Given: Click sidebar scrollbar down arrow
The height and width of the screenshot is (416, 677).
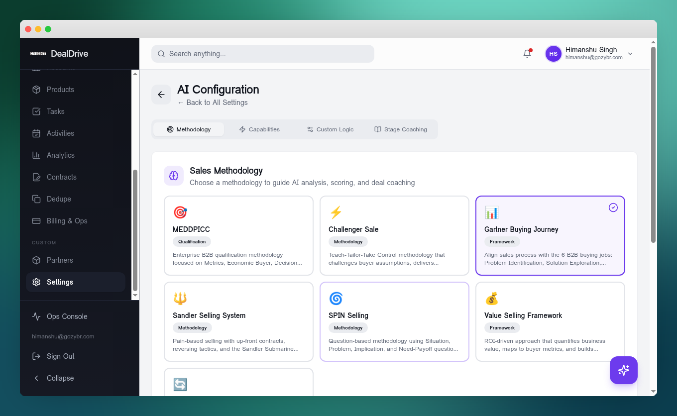Looking at the screenshot, I should click(x=135, y=296).
